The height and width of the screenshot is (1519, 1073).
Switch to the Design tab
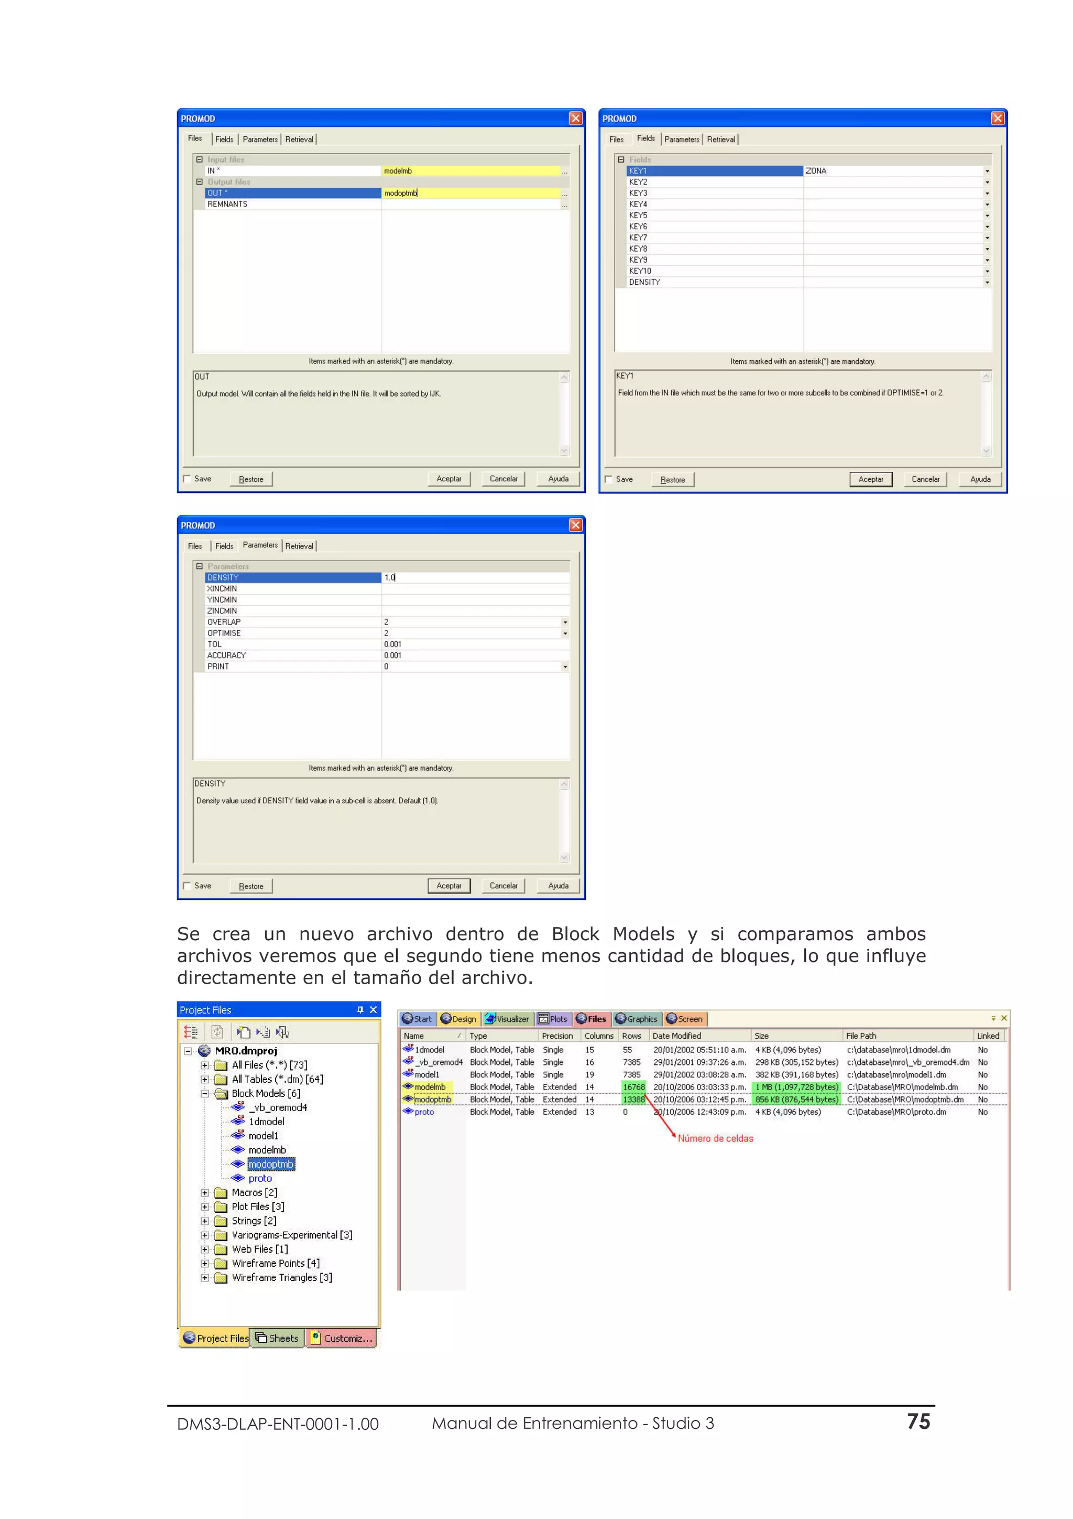pyautogui.click(x=459, y=1019)
